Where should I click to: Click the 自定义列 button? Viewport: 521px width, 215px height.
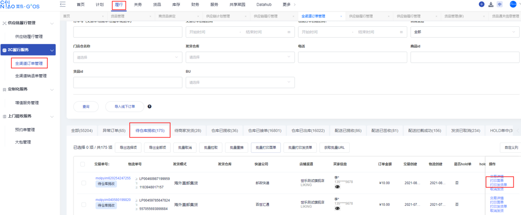point(511,147)
